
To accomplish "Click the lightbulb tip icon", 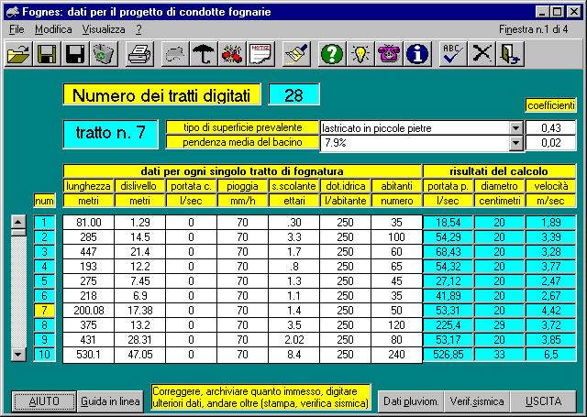I will pyautogui.click(x=360, y=55).
